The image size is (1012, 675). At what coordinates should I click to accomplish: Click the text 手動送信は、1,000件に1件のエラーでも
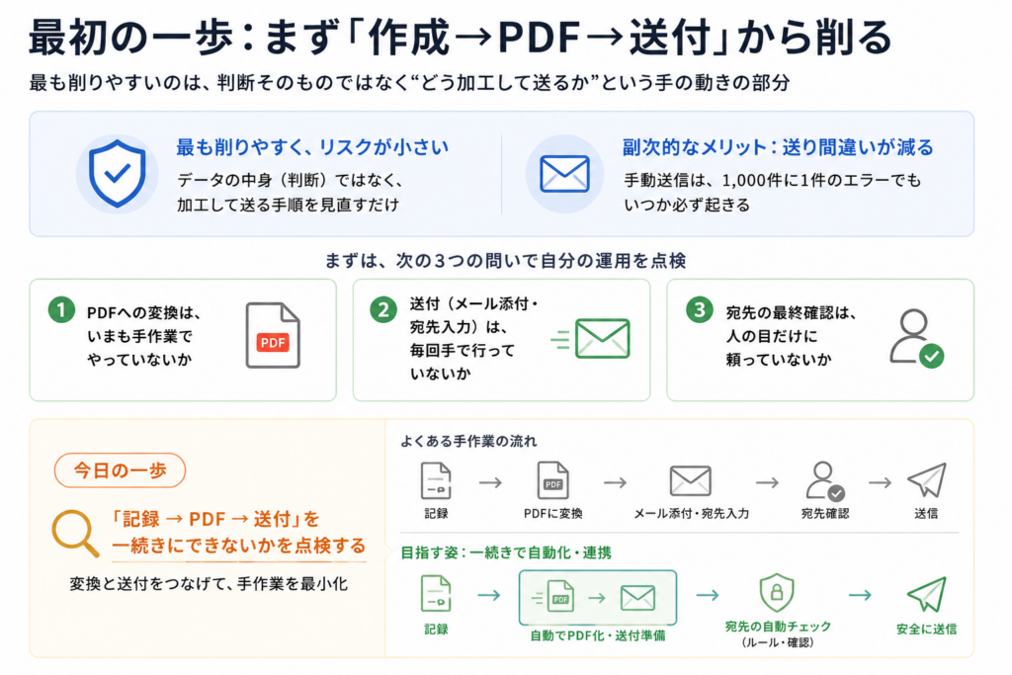coord(772,180)
